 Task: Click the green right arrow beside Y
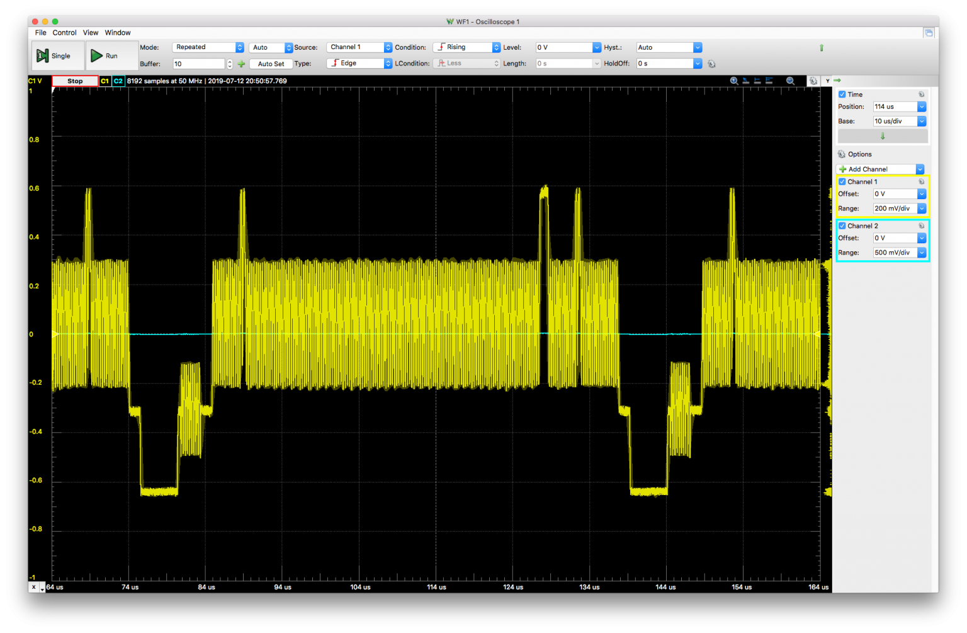pyautogui.click(x=837, y=81)
